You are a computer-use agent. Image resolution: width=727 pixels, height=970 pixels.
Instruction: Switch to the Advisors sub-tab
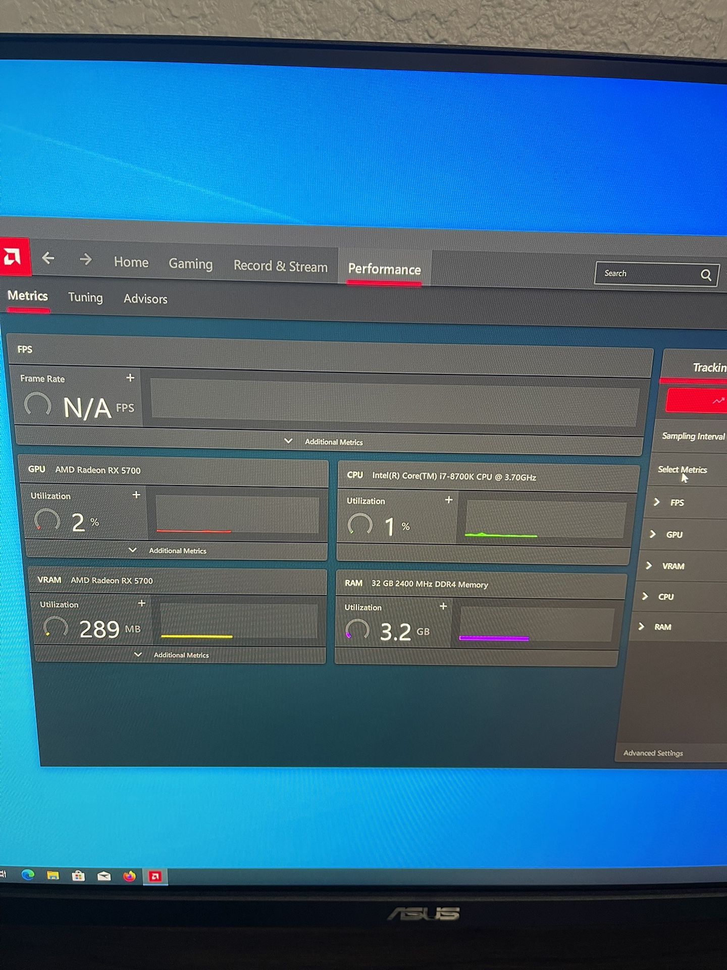click(x=145, y=299)
